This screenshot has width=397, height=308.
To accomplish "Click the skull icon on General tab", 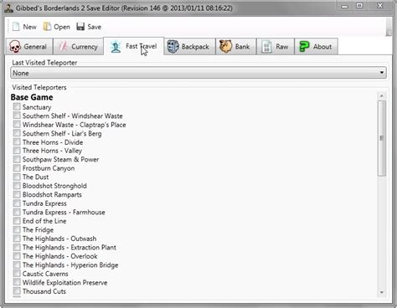I will coord(15,47).
